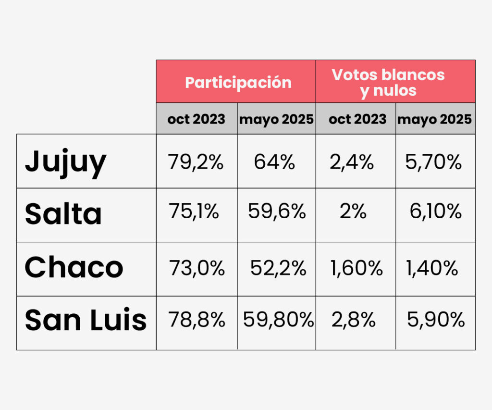Click the 52,2% cell for Chaco
Image resolution: width=492 pixels, height=410 pixels.
click(278, 268)
